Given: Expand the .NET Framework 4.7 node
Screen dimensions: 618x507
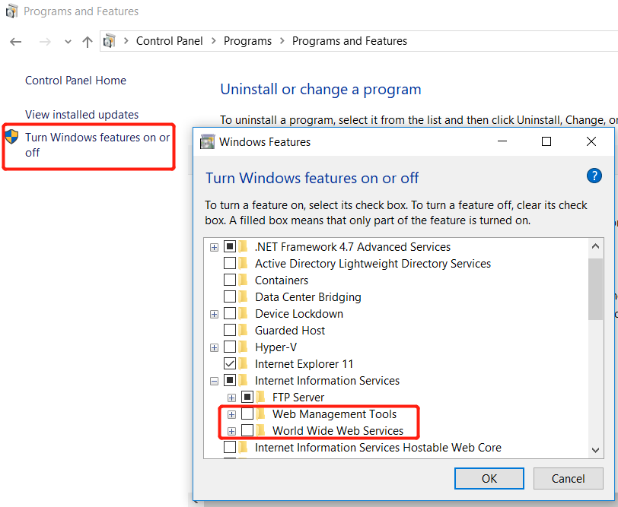Looking at the screenshot, I should (214, 247).
